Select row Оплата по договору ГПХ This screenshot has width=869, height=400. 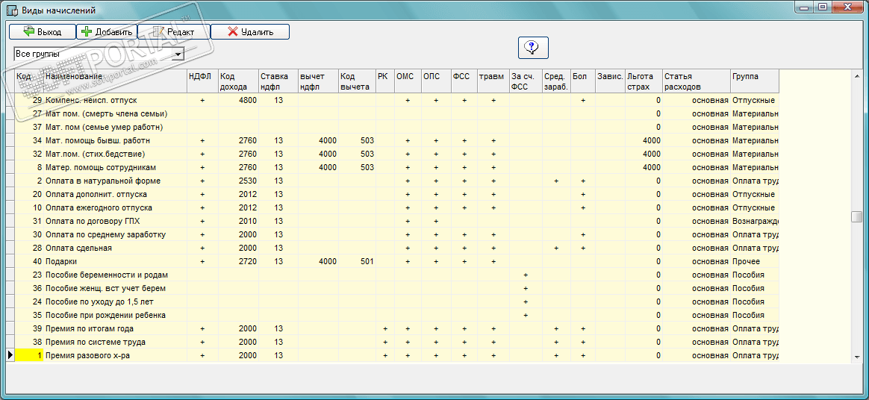click(396, 221)
